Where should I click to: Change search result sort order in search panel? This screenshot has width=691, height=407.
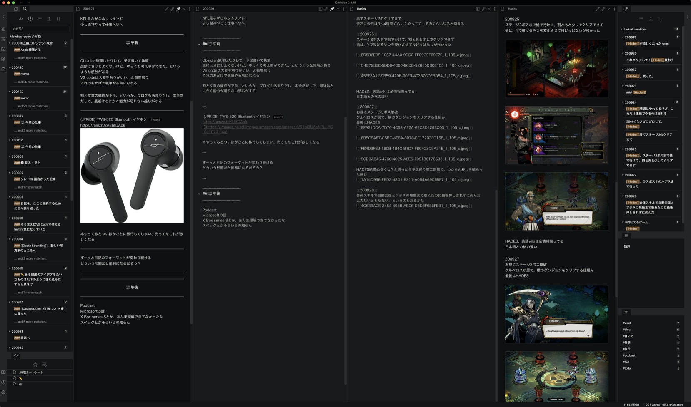(58, 19)
